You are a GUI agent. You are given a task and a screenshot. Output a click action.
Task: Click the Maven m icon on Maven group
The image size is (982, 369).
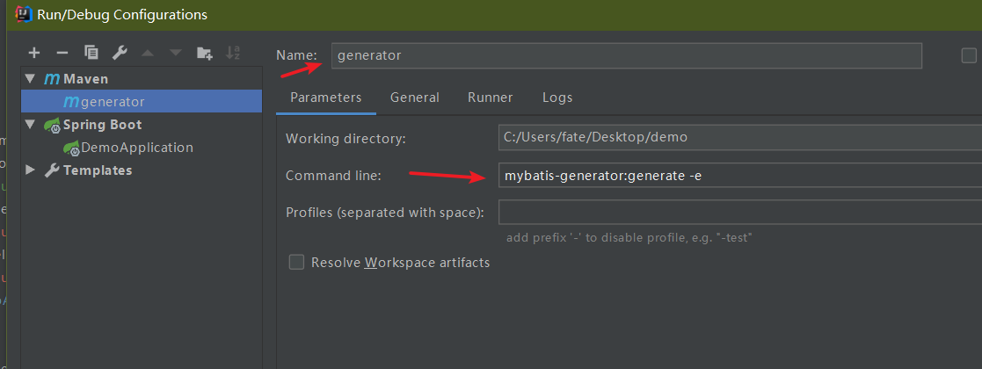pyautogui.click(x=51, y=79)
